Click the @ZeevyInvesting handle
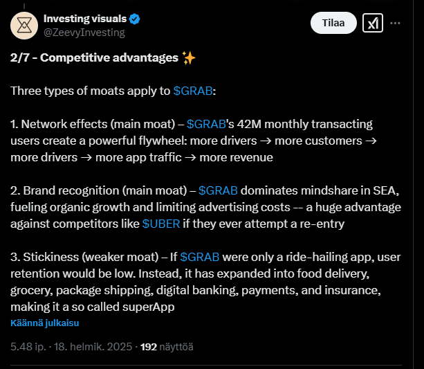The width and height of the screenshot is (424, 369). coord(84,32)
